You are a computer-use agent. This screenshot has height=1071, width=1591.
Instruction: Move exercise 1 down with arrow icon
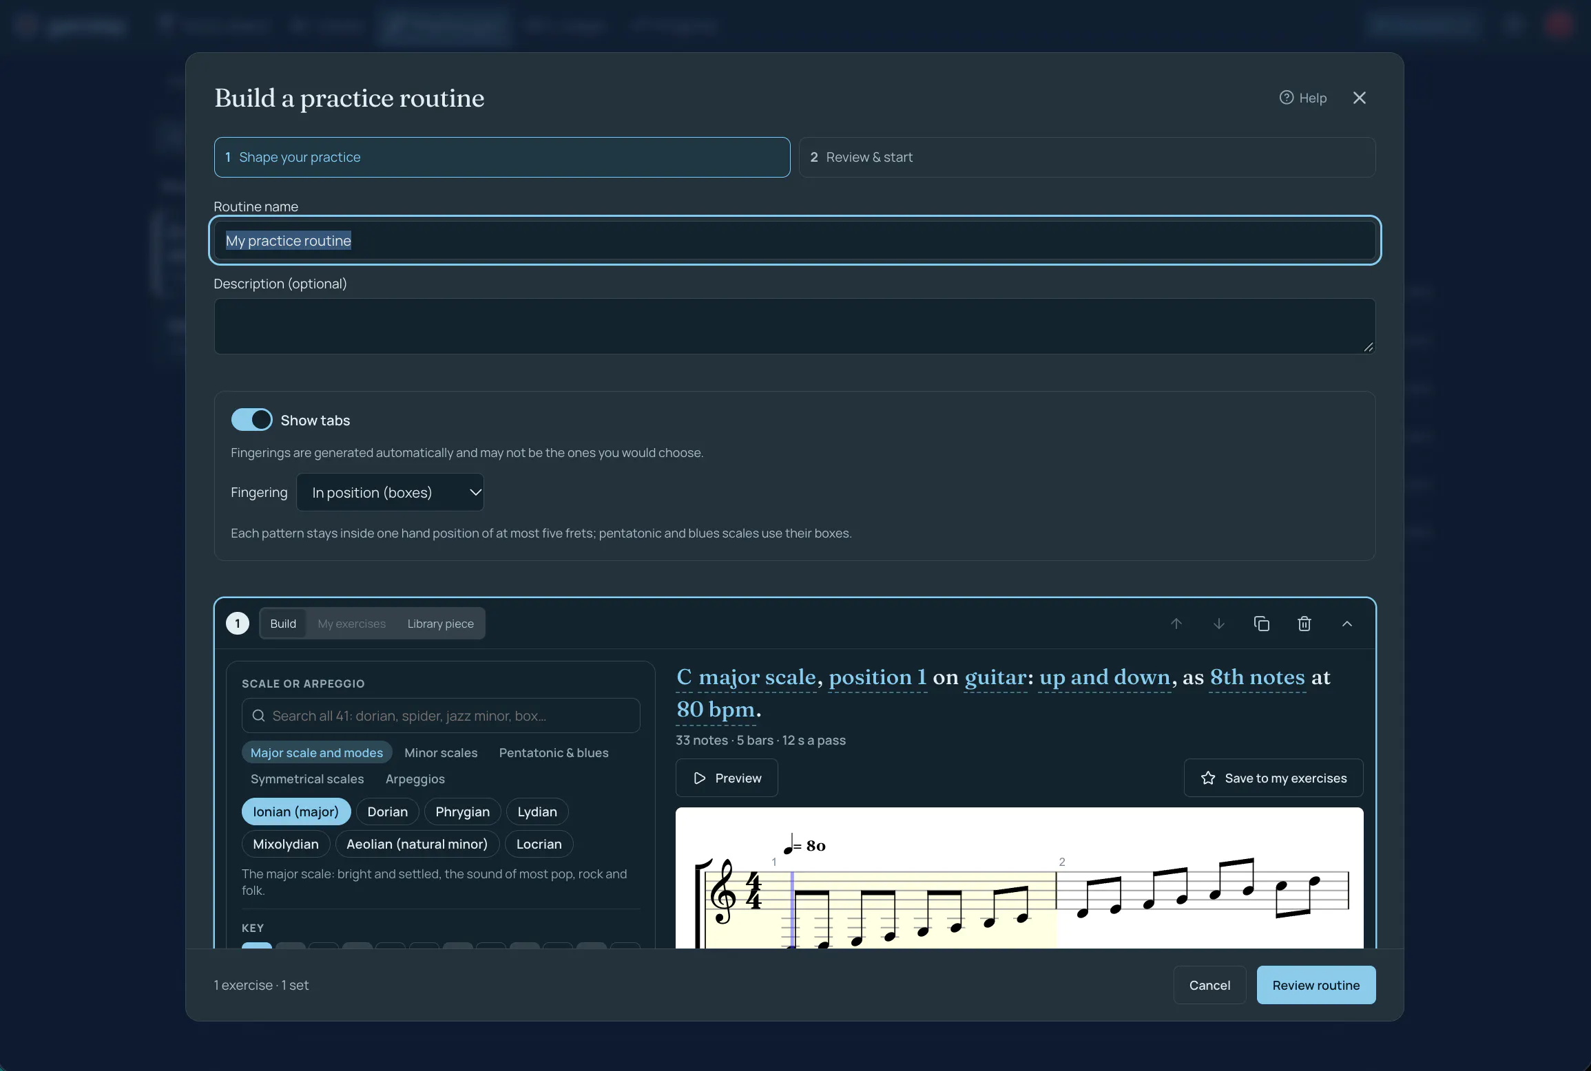[x=1218, y=624]
